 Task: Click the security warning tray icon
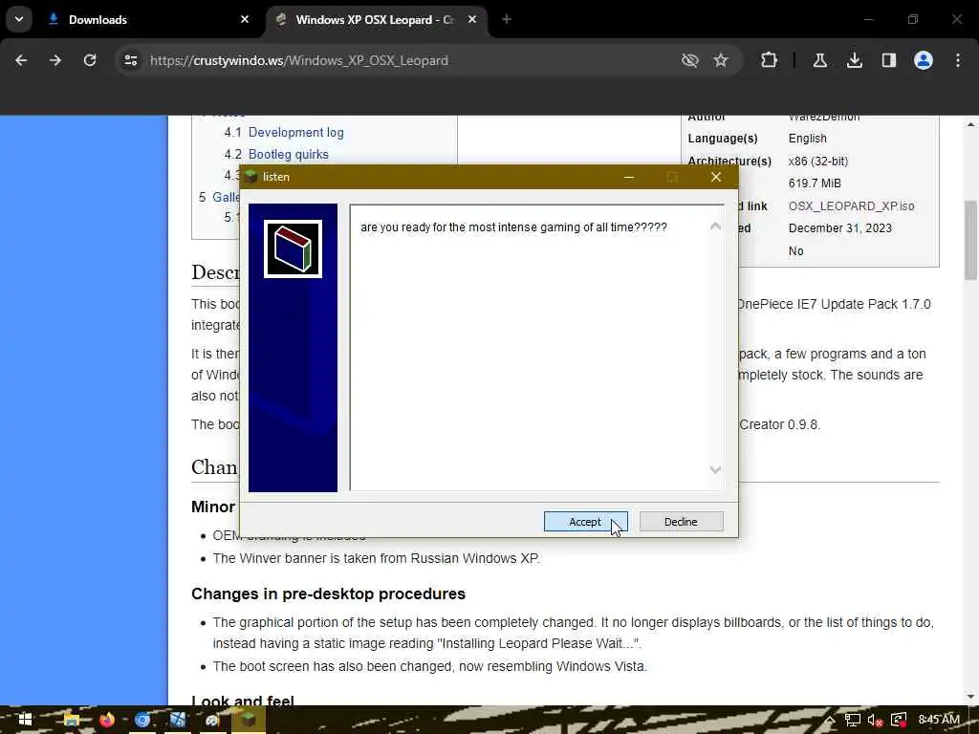tap(899, 721)
